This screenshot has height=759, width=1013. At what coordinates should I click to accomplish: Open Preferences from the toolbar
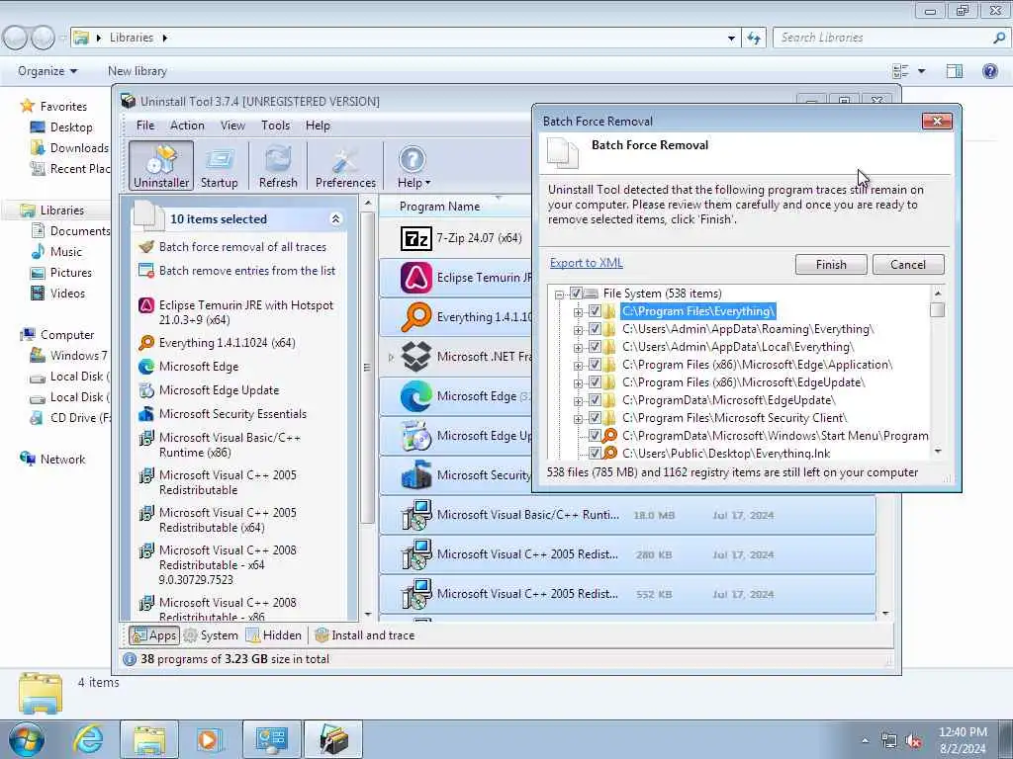345,166
